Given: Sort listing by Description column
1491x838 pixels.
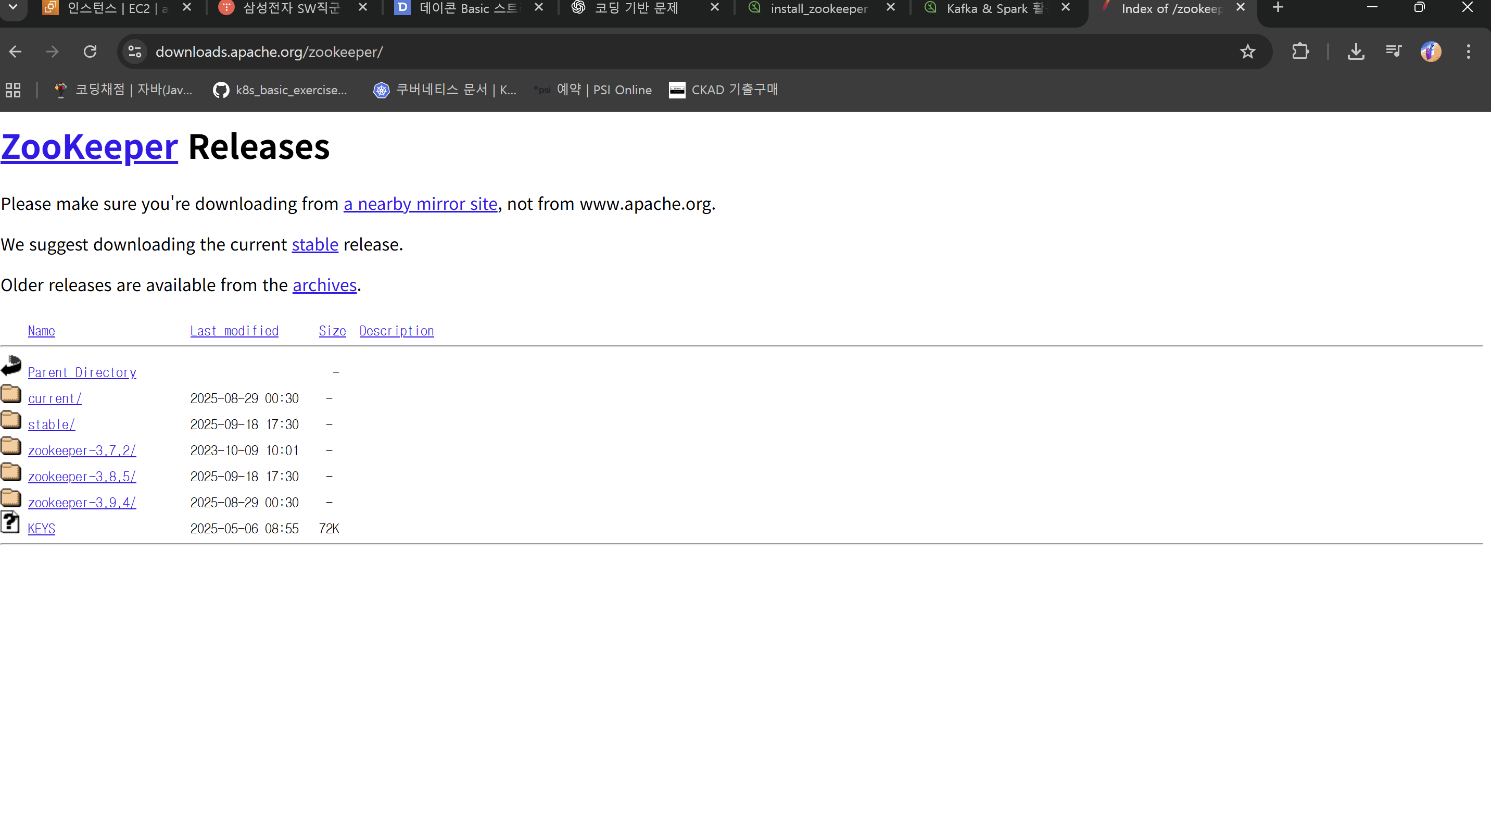Looking at the screenshot, I should click(397, 331).
